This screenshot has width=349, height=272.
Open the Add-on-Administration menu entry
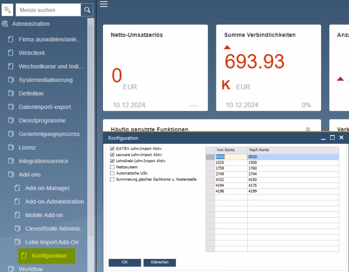click(54, 201)
